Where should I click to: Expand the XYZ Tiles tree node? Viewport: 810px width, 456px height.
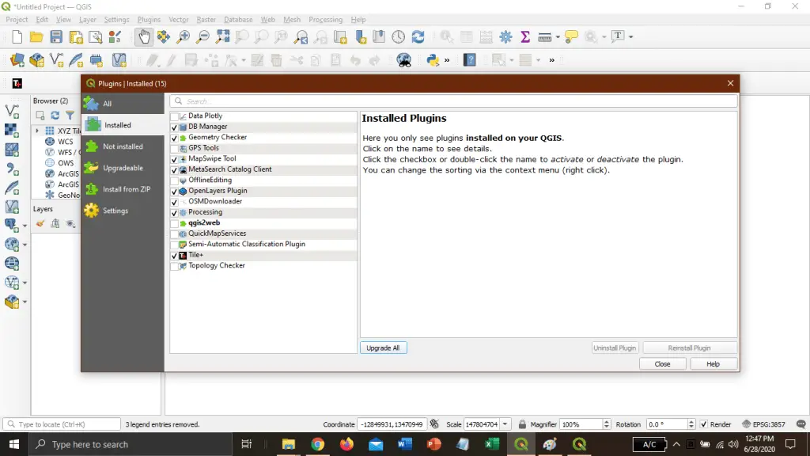point(37,131)
